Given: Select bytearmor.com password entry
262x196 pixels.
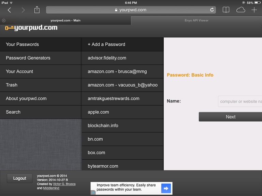Looking at the screenshot, I should pos(123,165).
